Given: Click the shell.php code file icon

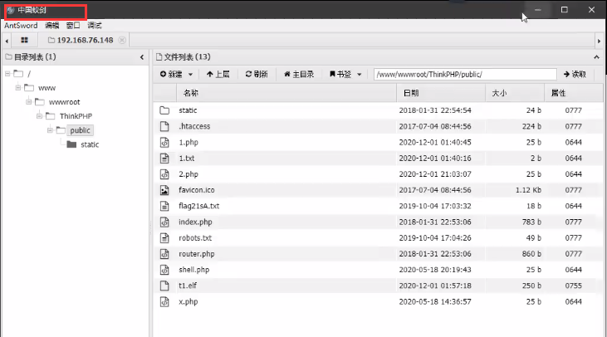Looking at the screenshot, I should [x=164, y=270].
